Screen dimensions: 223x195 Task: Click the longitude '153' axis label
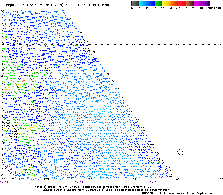[x=46, y=179]
